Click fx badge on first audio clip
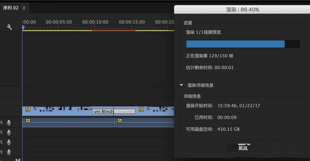Viewport: 310px width, 161px height. pyautogui.click(x=28, y=121)
